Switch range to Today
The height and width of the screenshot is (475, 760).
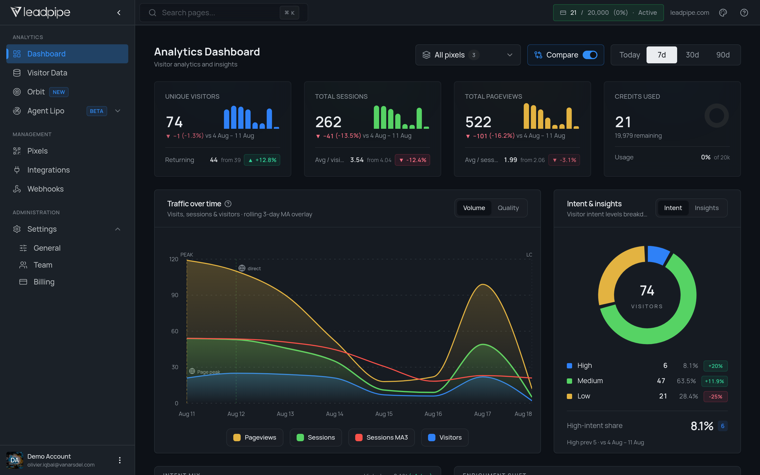click(630, 55)
